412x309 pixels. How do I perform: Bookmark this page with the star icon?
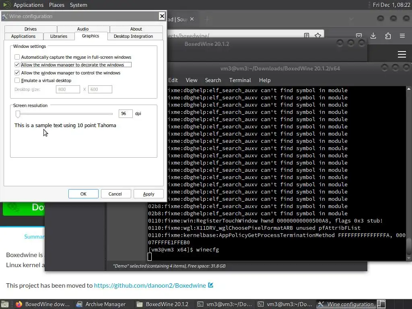tap(318, 35)
